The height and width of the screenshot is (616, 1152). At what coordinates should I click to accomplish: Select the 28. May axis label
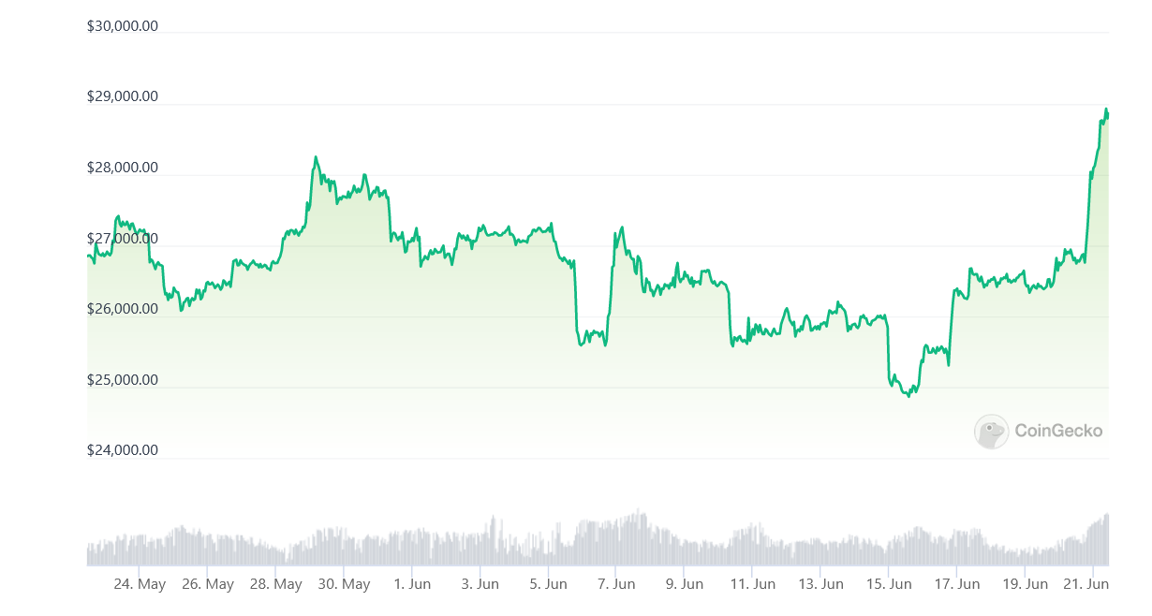coord(275,584)
